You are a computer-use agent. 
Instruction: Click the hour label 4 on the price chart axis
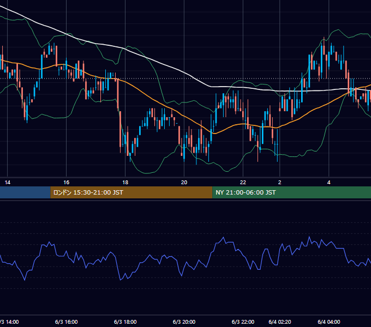pyautogui.click(x=328, y=183)
